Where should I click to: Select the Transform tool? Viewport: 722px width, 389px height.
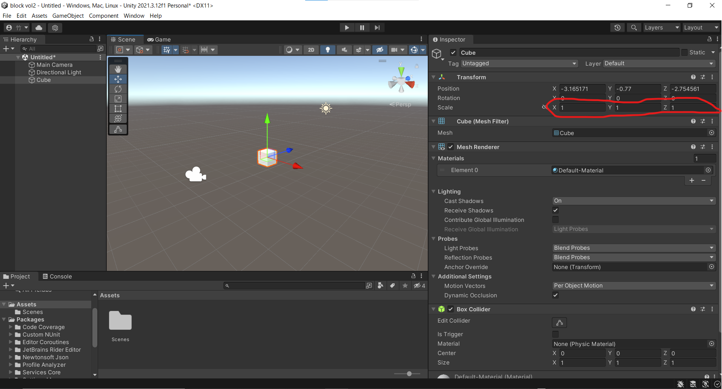[x=118, y=118]
